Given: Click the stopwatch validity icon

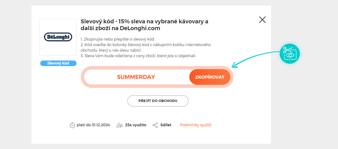Looking at the screenshot, I should (72, 125).
